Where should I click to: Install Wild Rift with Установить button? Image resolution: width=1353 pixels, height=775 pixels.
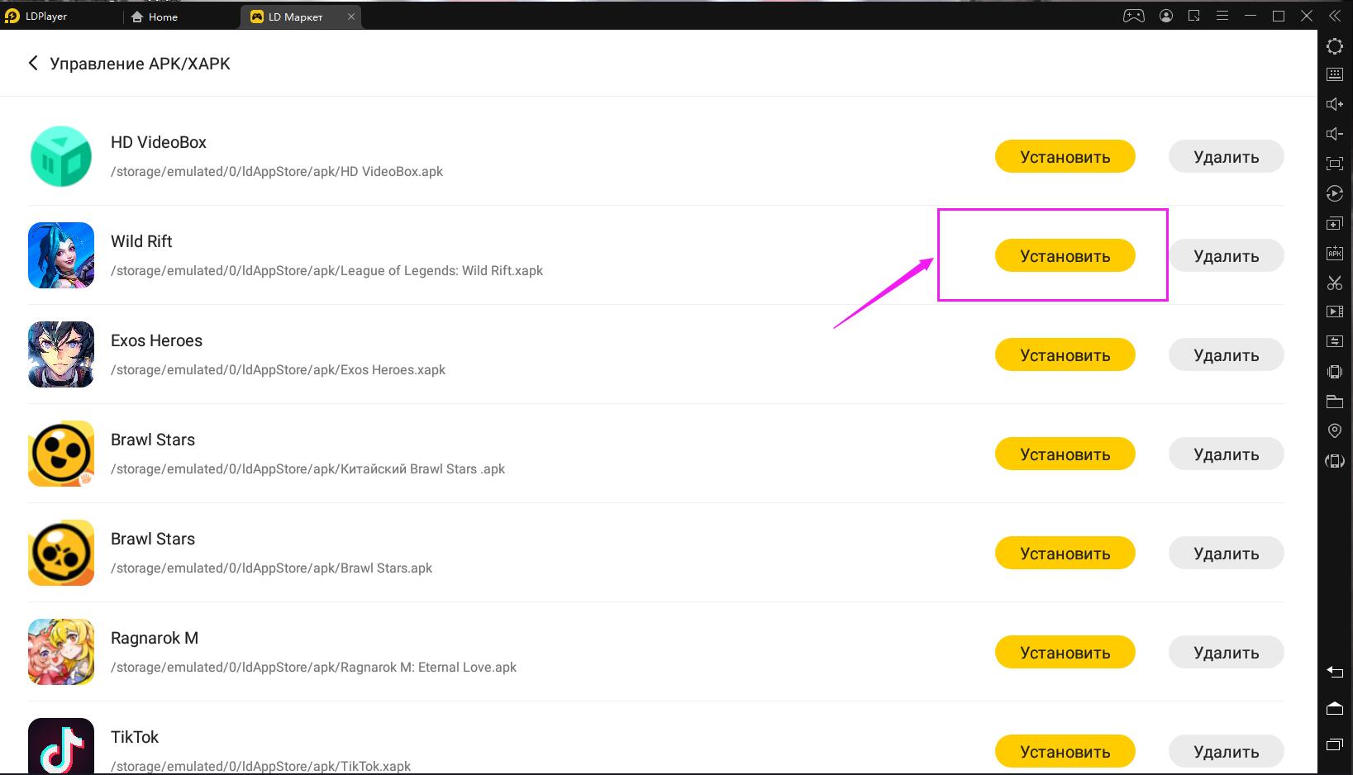point(1065,256)
